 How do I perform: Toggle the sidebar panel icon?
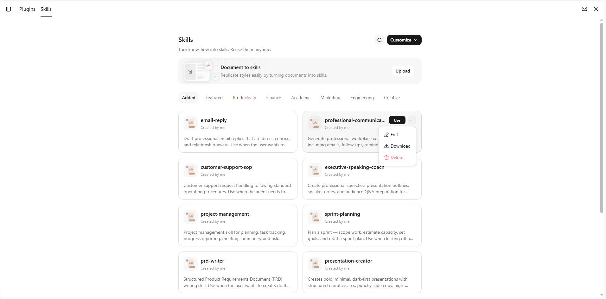[9, 9]
